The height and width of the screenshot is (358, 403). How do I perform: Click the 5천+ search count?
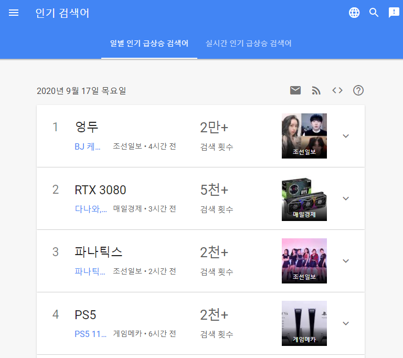(214, 190)
